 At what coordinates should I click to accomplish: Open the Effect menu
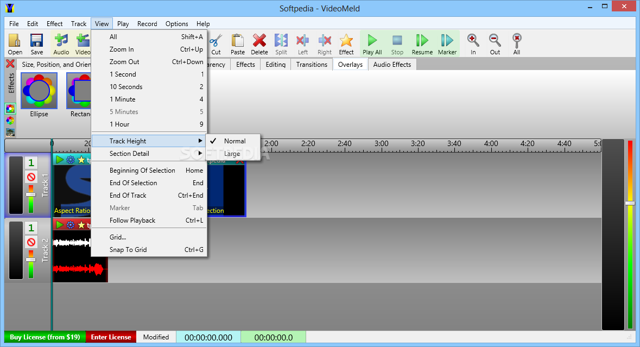(x=55, y=24)
